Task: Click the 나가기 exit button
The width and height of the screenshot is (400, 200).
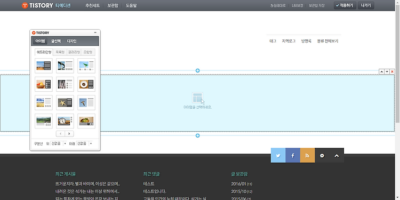Action: pyautogui.click(x=366, y=5)
